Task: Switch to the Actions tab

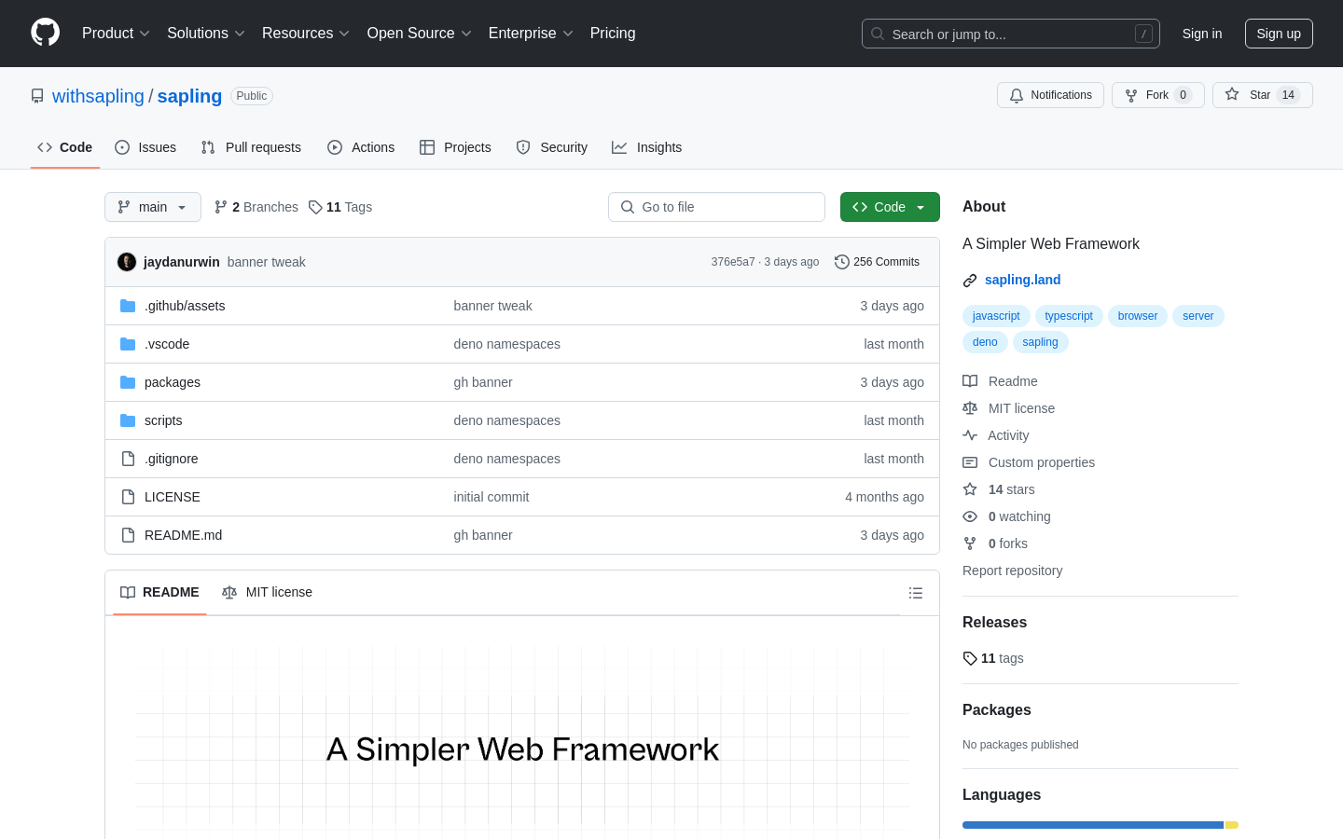Action: tap(361, 147)
